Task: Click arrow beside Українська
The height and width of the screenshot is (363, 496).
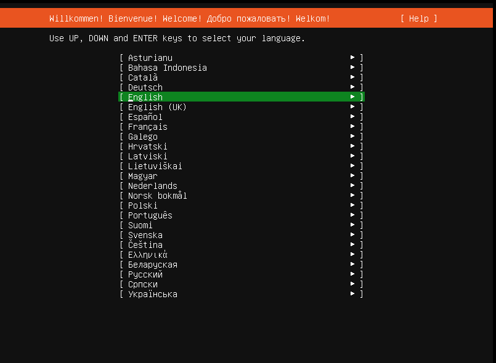Action: click(x=352, y=293)
